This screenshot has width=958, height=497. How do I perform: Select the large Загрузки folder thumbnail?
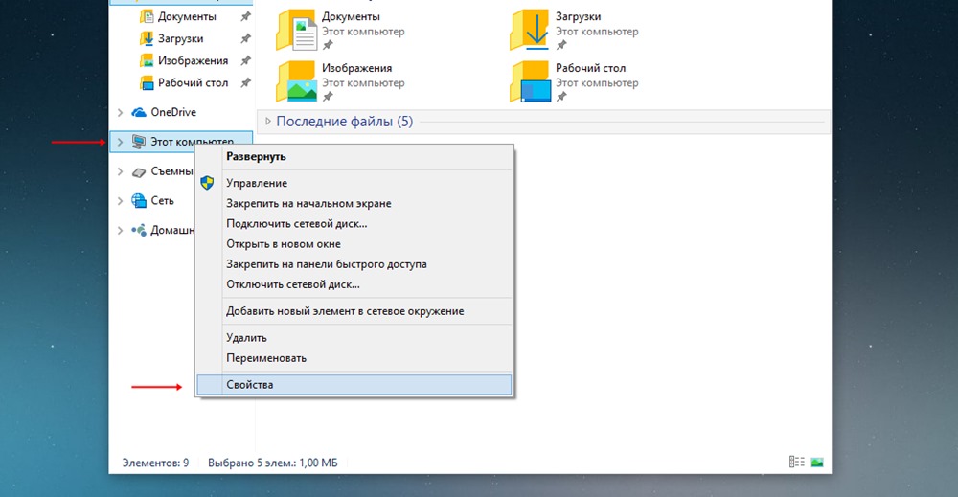coord(531,30)
